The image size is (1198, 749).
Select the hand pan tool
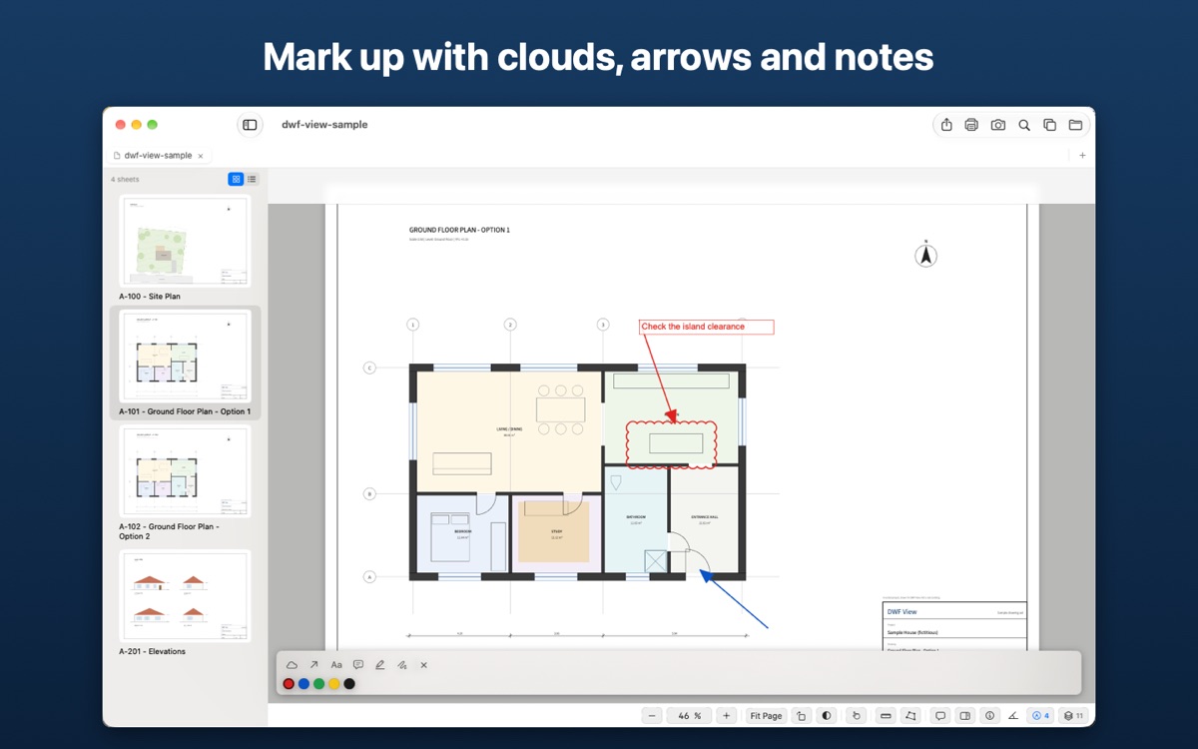[x=856, y=716]
